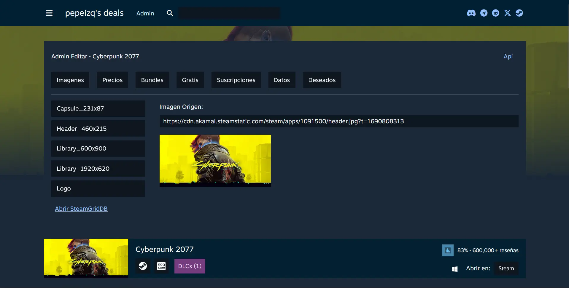This screenshot has height=288, width=569.
Task: Expand the DLCs (1) list
Action: [x=190, y=266]
